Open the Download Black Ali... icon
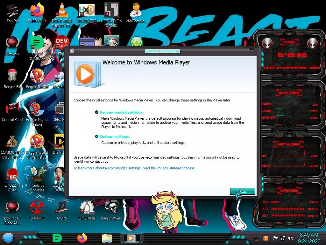Screen dimensions: 326x245 click(12, 212)
